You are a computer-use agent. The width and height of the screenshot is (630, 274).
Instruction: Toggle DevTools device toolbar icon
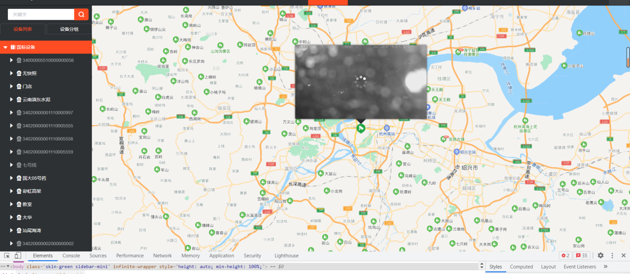coord(18,256)
